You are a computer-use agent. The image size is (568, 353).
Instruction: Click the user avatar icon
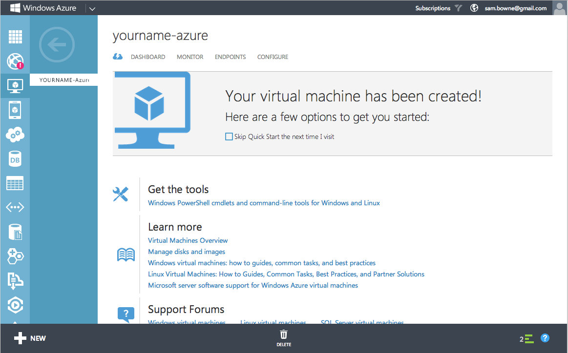559,8
